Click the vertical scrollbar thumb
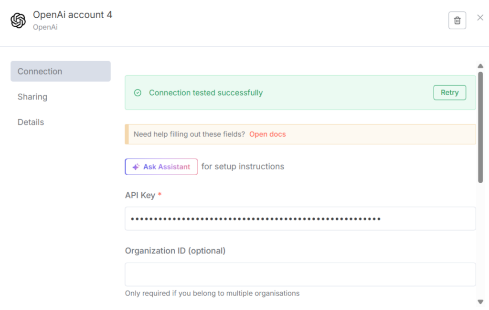 (x=480, y=127)
